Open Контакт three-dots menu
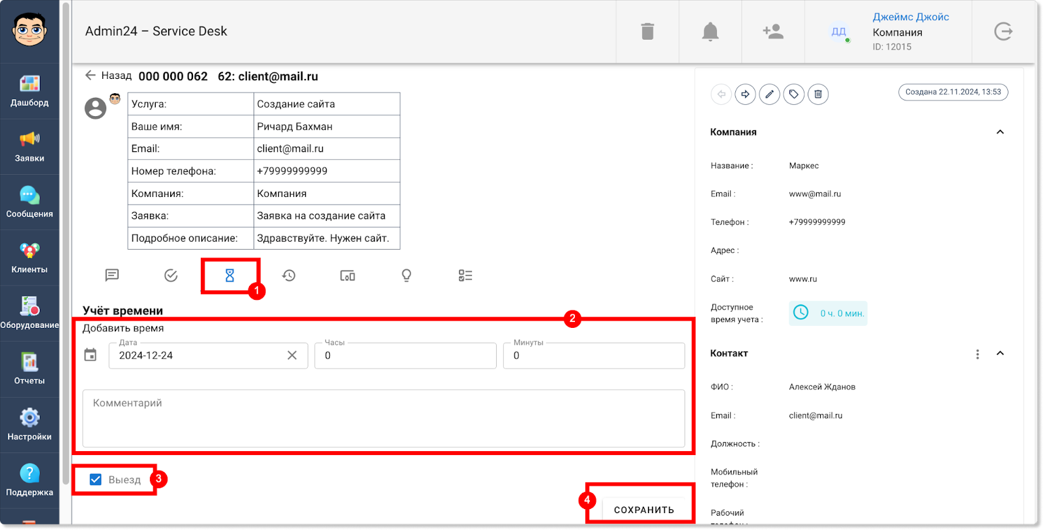Viewport: 1043px width, 530px height. 977,354
